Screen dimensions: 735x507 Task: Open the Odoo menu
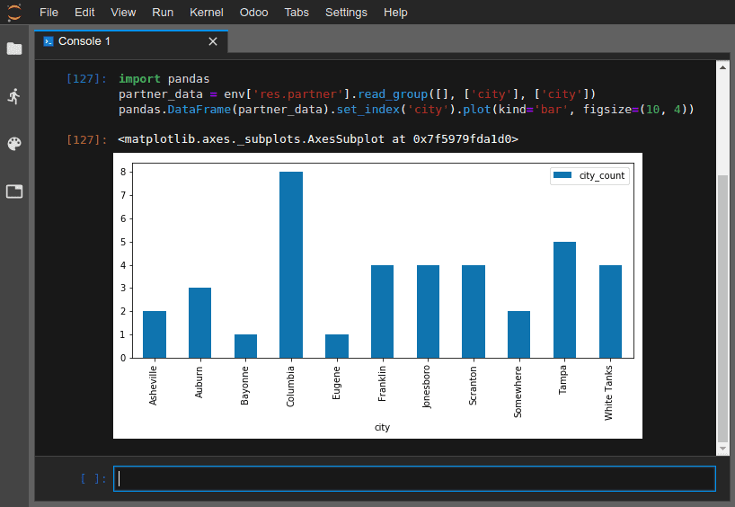[254, 13]
